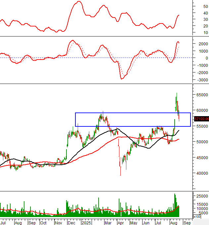Select the 45000 price axis label
The width and height of the screenshot is (209, 225).
point(202,157)
